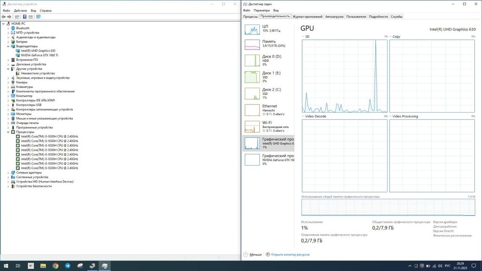Click the blue help icon in Device Manager toolbar

pos(25,17)
